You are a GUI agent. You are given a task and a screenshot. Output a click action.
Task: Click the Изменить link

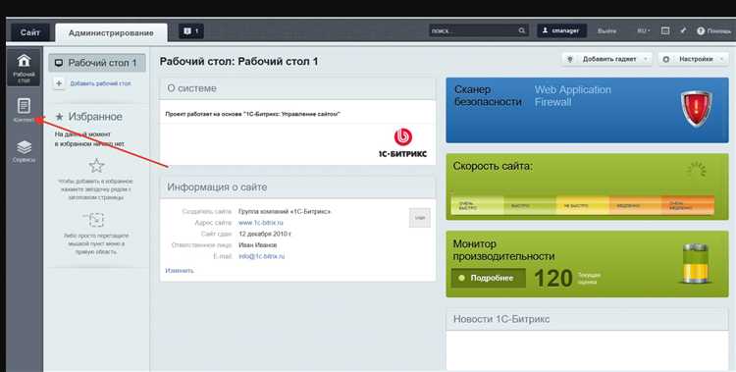coord(180,271)
